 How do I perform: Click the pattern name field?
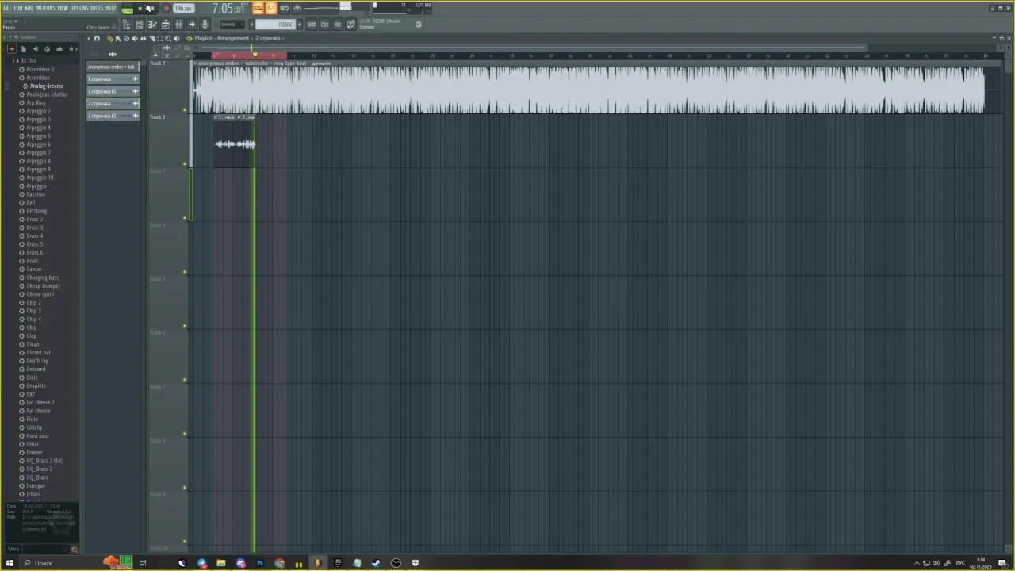pos(275,25)
